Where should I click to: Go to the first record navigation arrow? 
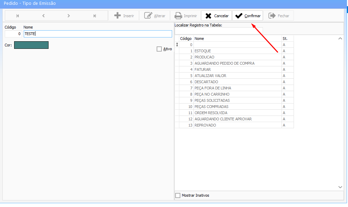click(18, 16)
